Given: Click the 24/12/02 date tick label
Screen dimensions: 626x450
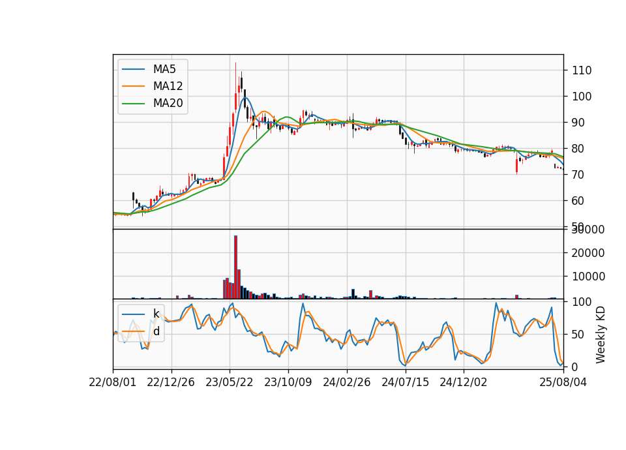Looking at the screenshot, I should tap(464, 382).
